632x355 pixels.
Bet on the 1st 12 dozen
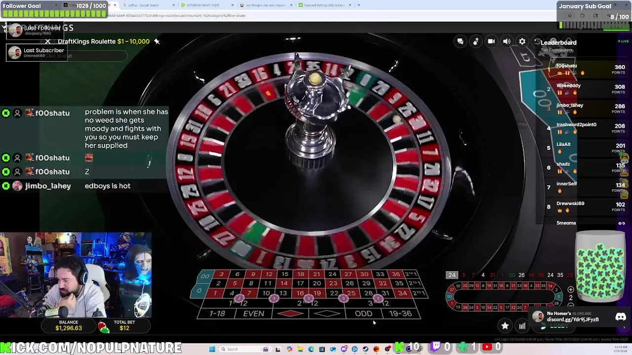[238, 303]
